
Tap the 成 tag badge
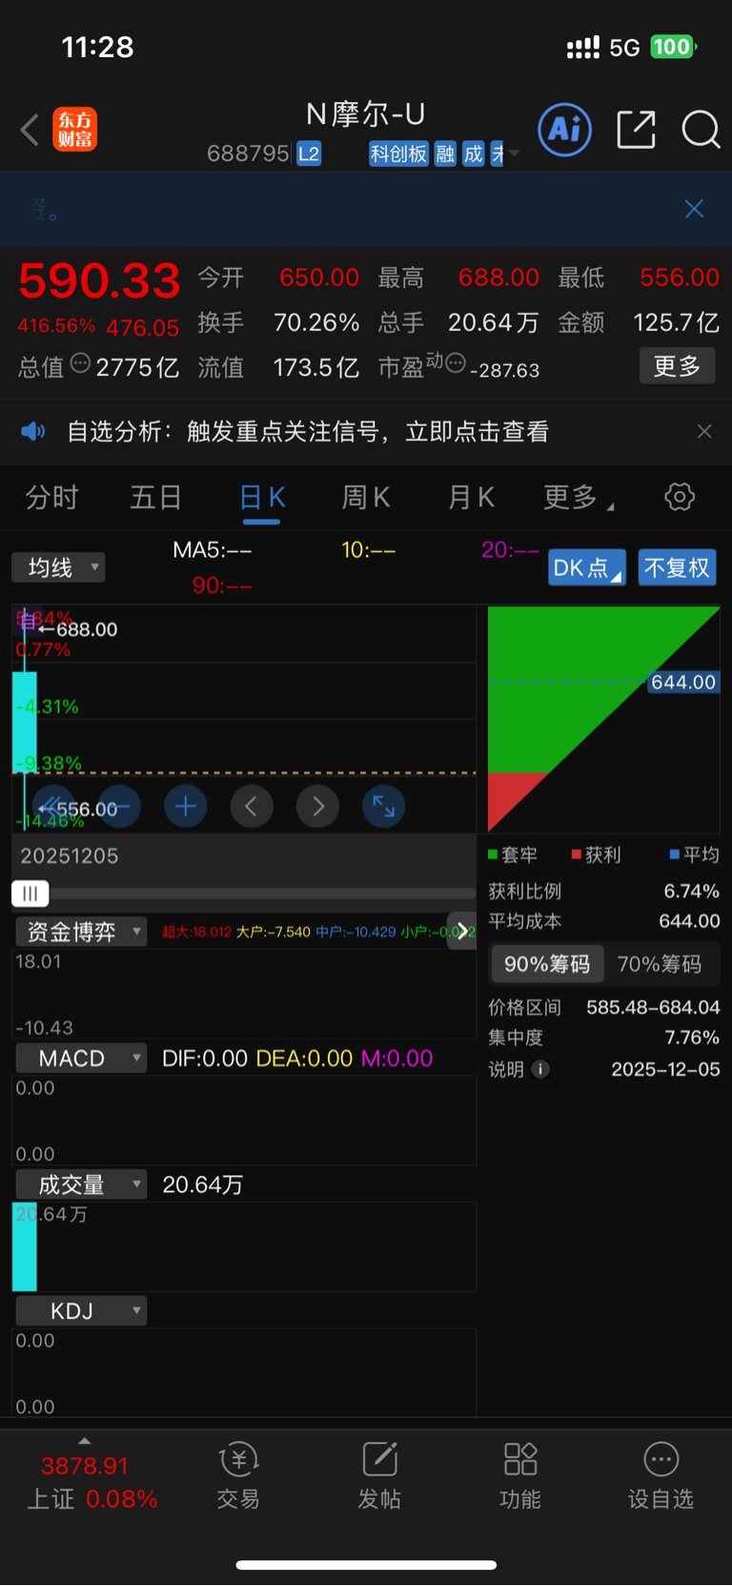pos(474,154)
